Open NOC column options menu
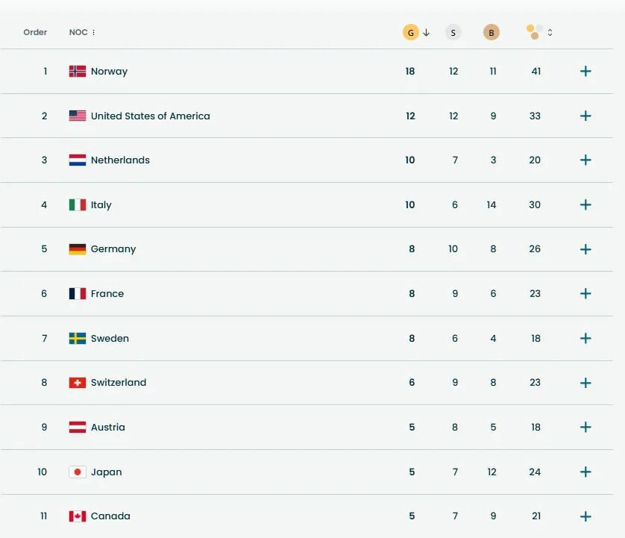 (x=94, y=33)
